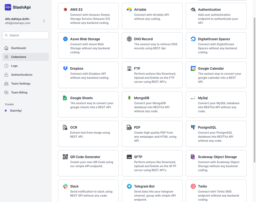Click the SFTP SSH icon
Image resolution: width=256 pixels, height=202 pixels.
click(129, 157)
